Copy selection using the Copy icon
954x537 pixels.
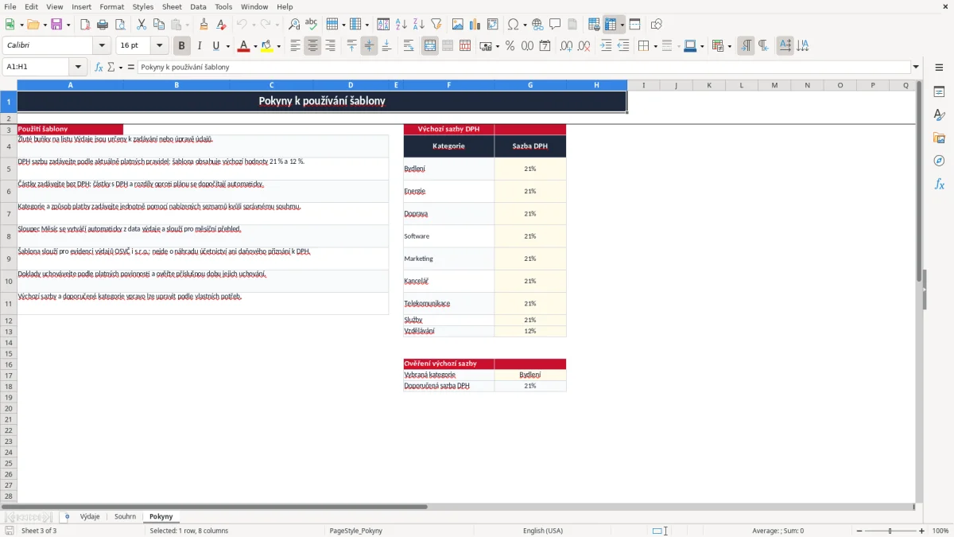pyautogui.click(x=159, y=25)
